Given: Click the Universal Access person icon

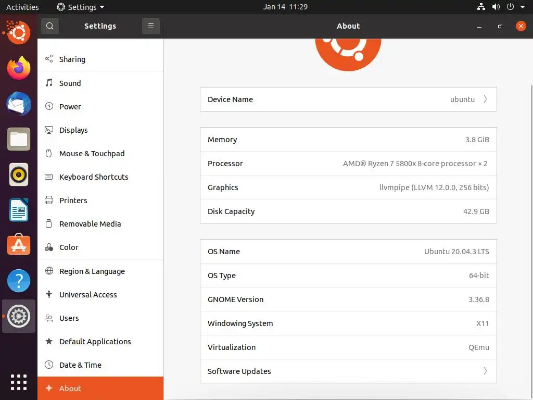Looking at the screenshot, I should (x=49, y=294).
